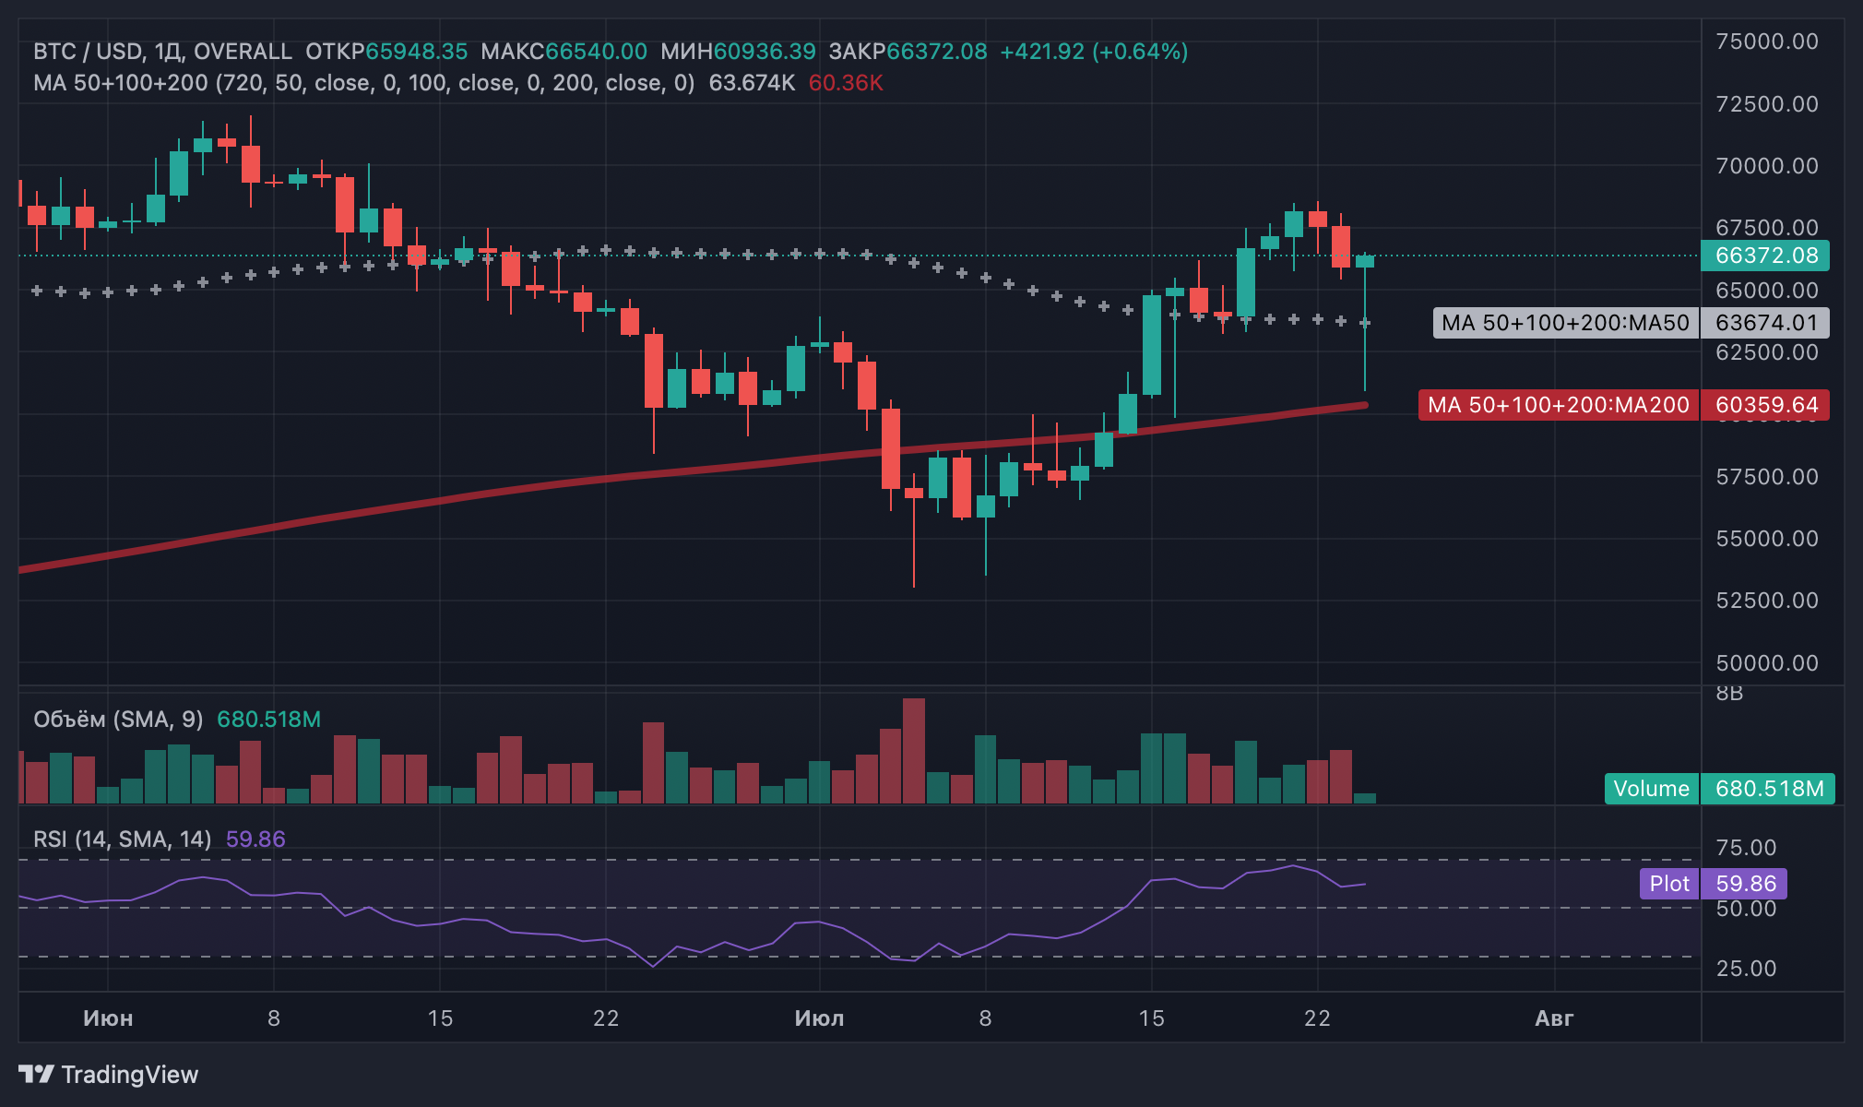Screen dimensions: 1863x1107
Task: Click the tallest red volume bar
Action: (914, 751)
